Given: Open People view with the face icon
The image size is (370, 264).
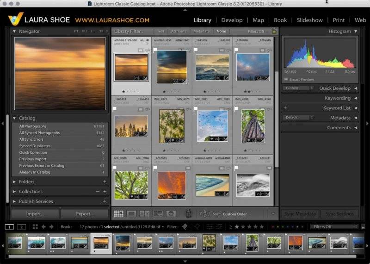Looking at the screenshot, I should tap(171, 214).
